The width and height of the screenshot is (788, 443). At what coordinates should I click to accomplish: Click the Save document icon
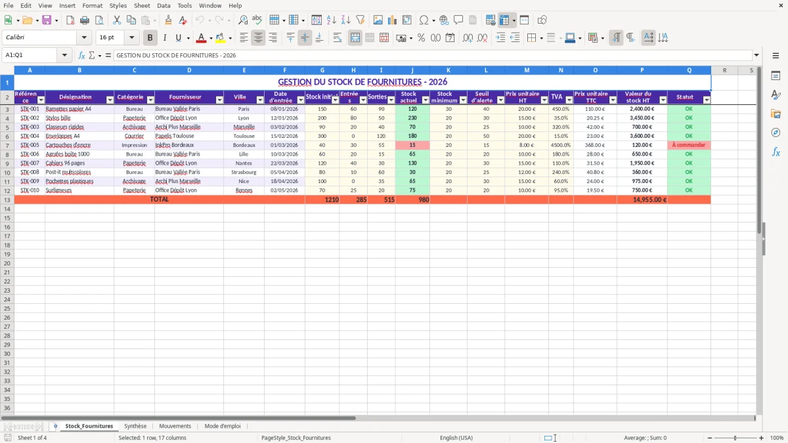tap(46, 20)
